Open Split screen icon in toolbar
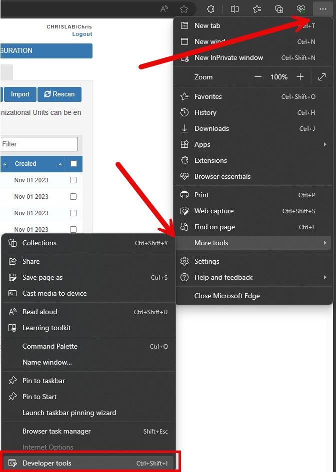Viewport: 336px width, 472px height. coord(234,9)
